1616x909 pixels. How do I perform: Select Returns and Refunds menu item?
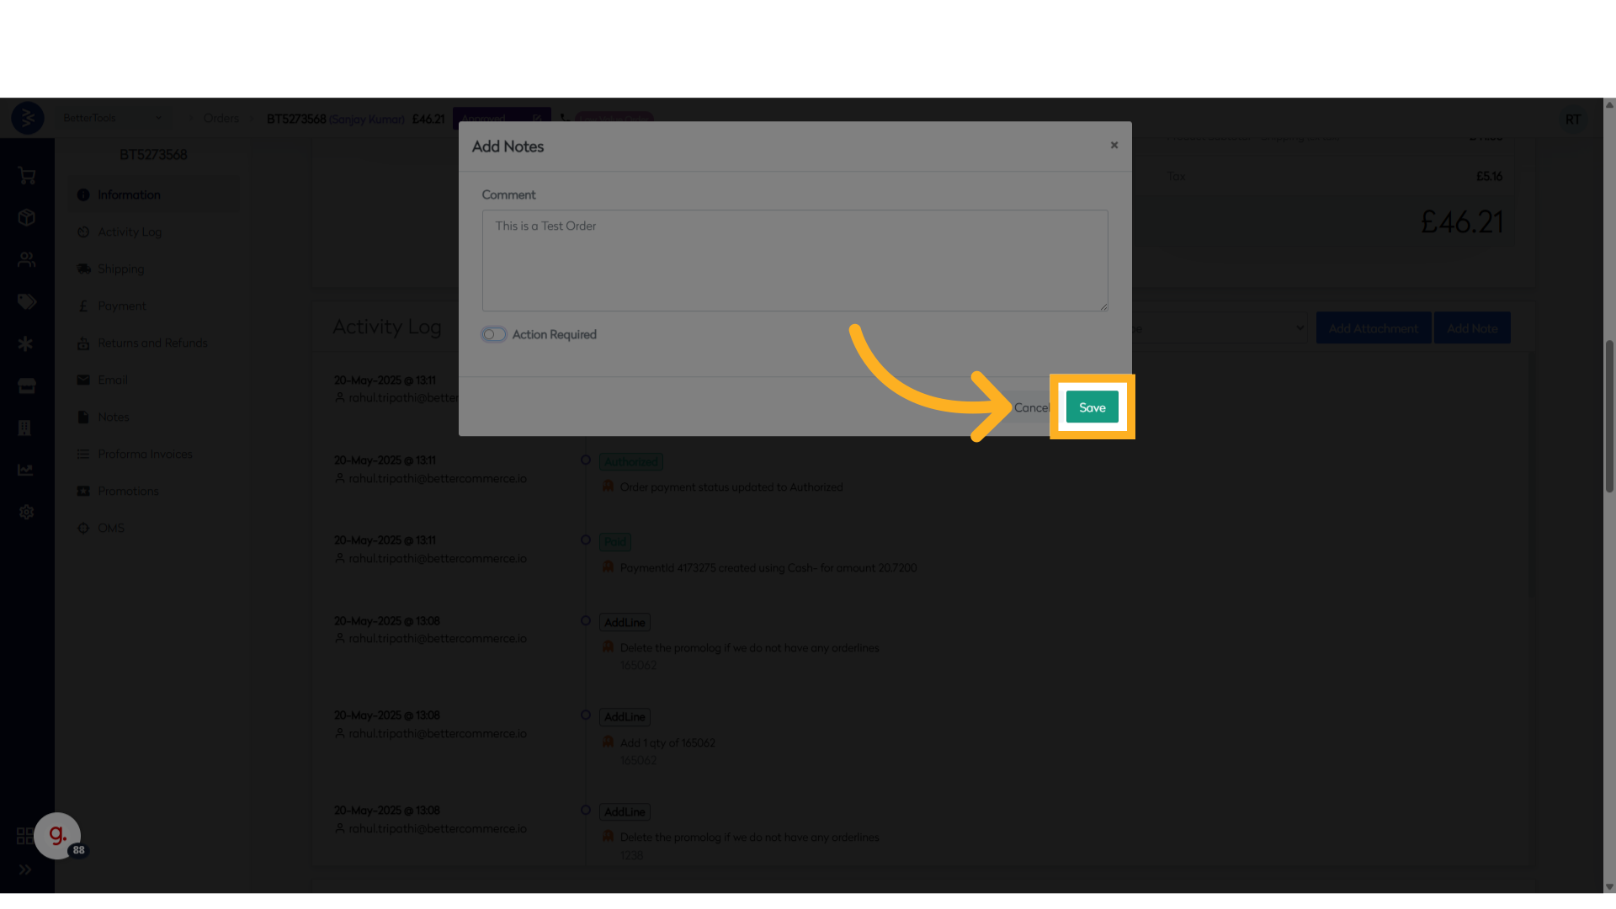point(151,343)
